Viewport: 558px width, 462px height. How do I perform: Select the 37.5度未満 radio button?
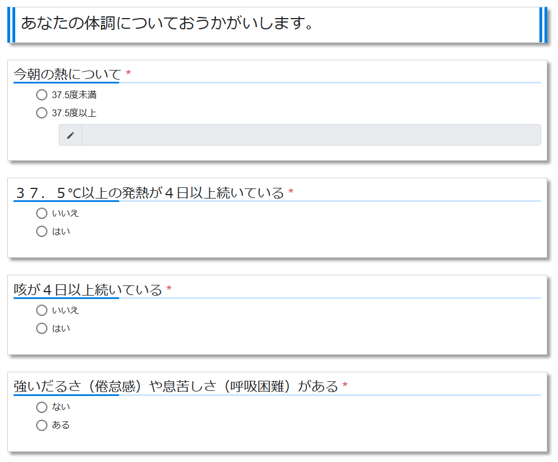pyautogui.click(x=42, y=95)
